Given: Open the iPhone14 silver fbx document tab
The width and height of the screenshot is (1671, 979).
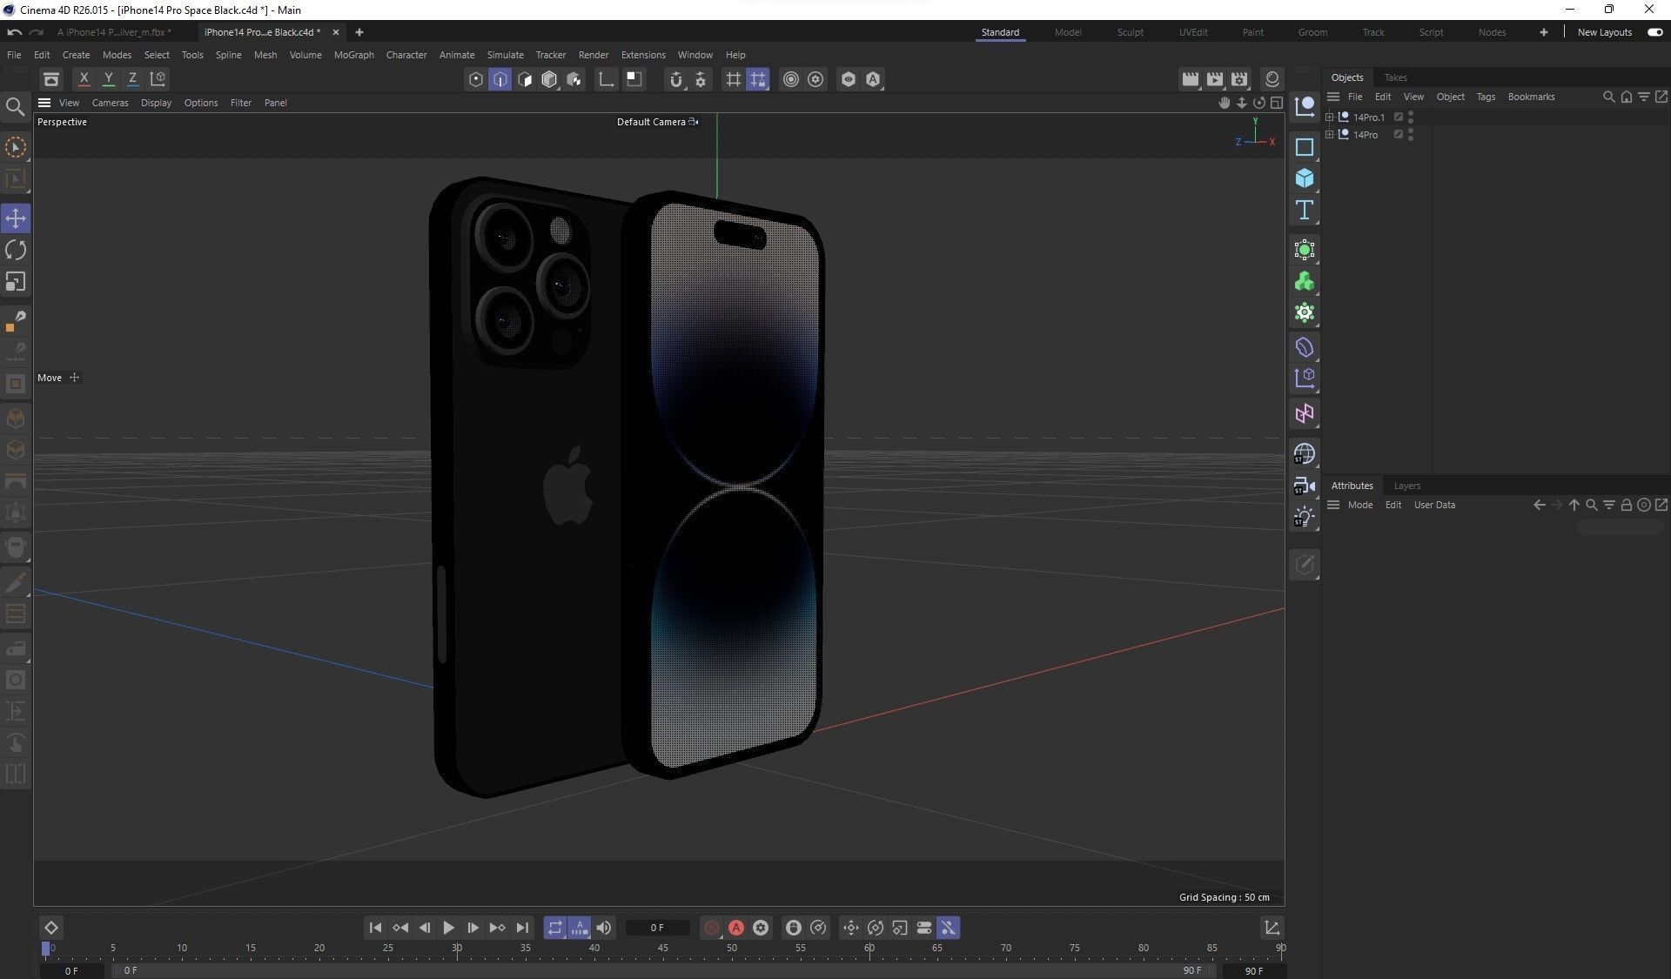Looking at the screenshot, I should pyautogui.click(x=113, y=32).
